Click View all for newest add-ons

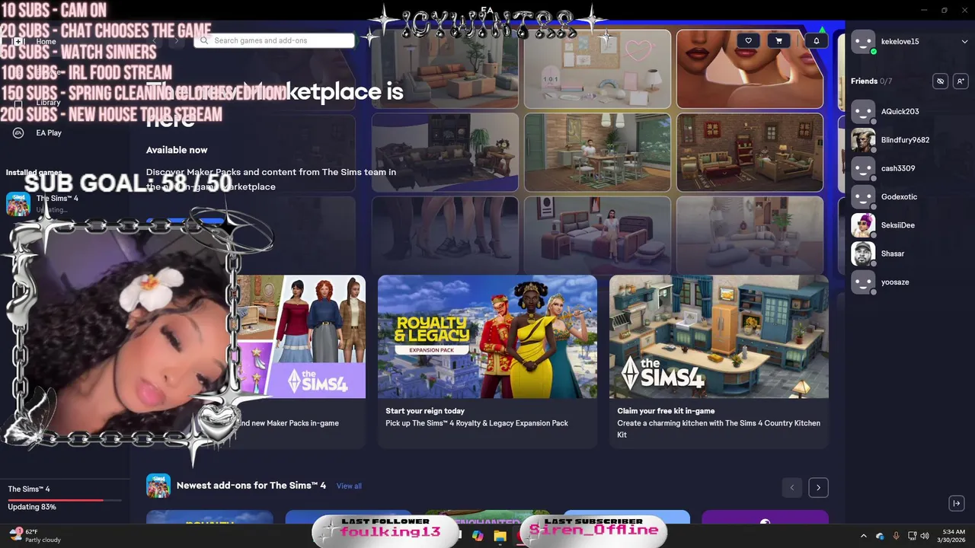click(x=349, y=486)
